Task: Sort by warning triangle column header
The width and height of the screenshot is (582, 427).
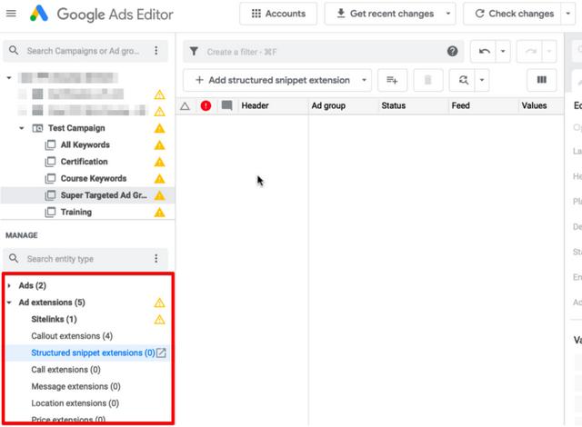Action: pyautogui.click(x=185, y=106)
